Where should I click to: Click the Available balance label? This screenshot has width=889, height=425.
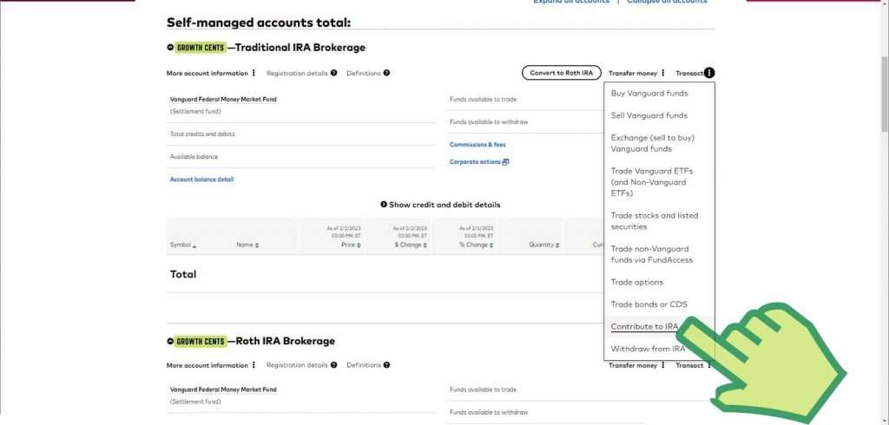[x=194, y=157]
